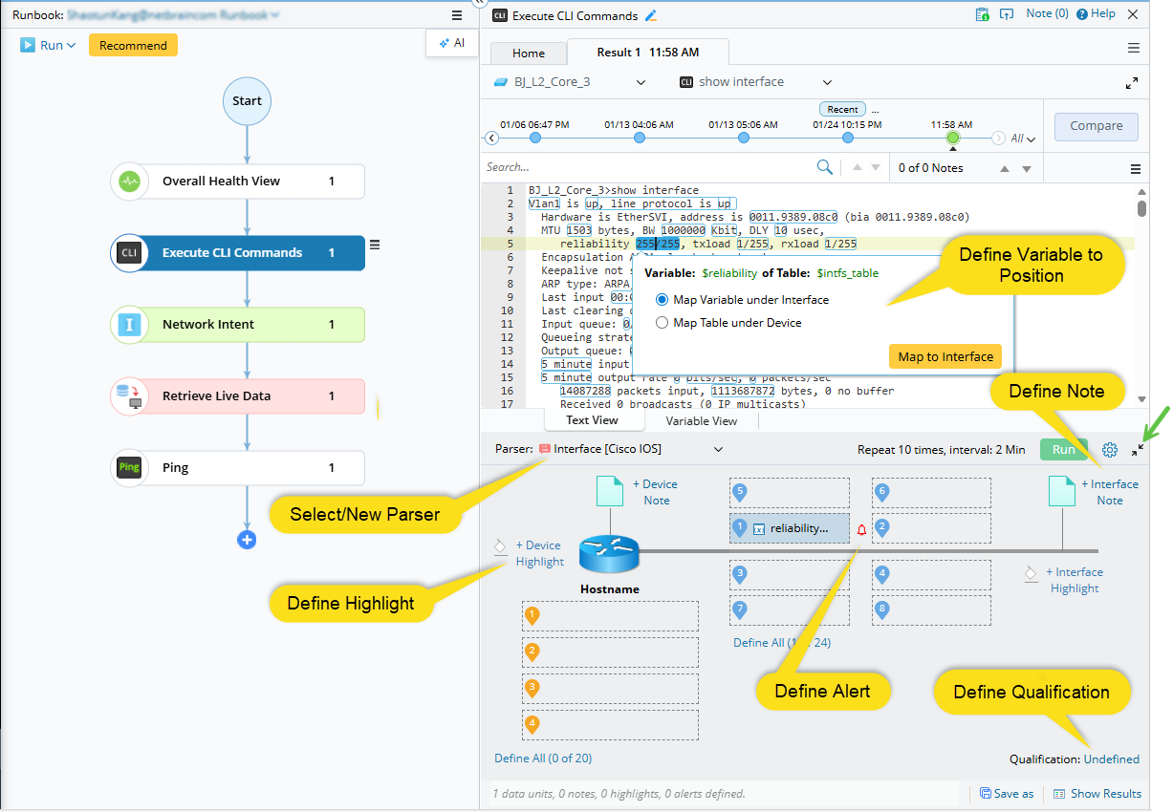Click the blue plus add-node icon

(247, 540)
